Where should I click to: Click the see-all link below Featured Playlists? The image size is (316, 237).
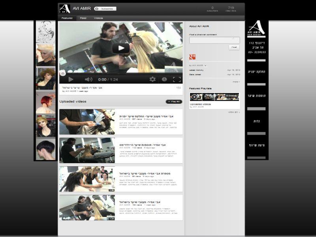coord(234,112)
